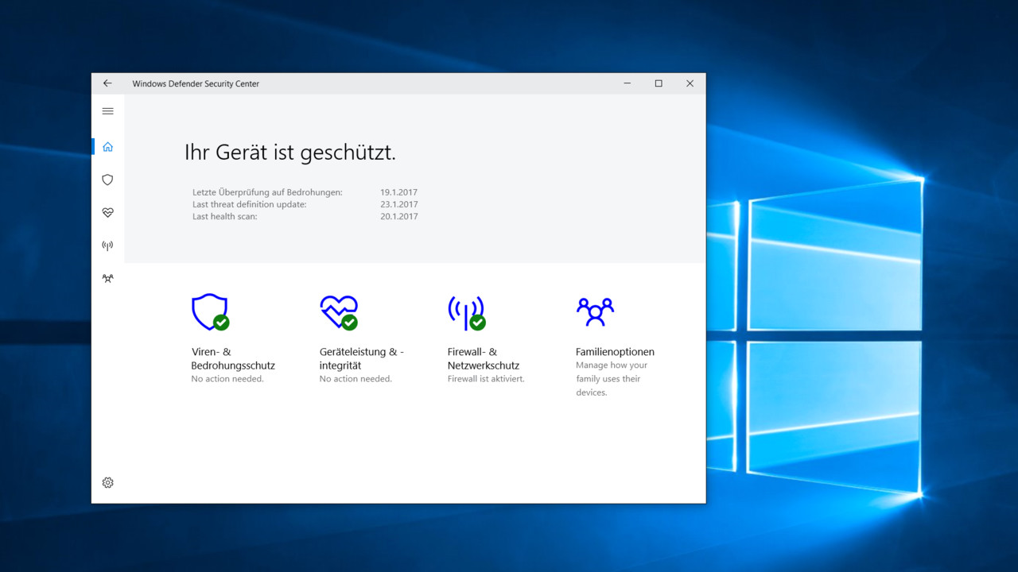Open settings gear at sidebar bottom
Image resolution: width=1018 pixels, height=572 pixels.
(108, 482)
